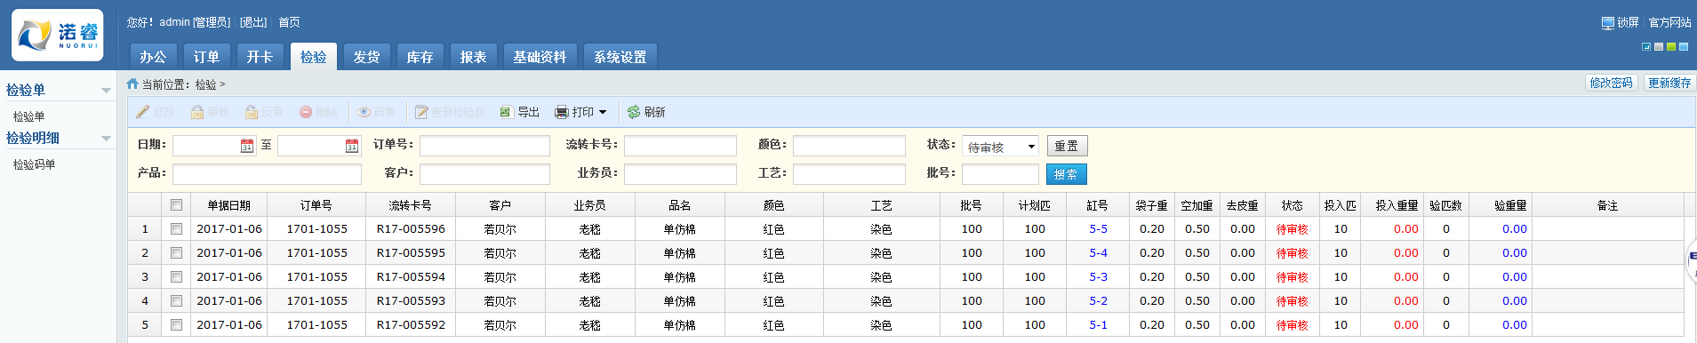Click the 订单号 input field
The height and width of the screenshot is (343, 1697).
pos(484,146)
